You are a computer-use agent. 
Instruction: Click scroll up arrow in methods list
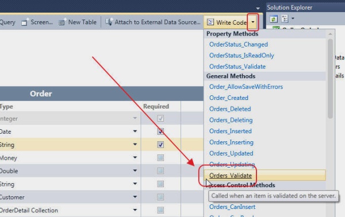coord(330,34)
